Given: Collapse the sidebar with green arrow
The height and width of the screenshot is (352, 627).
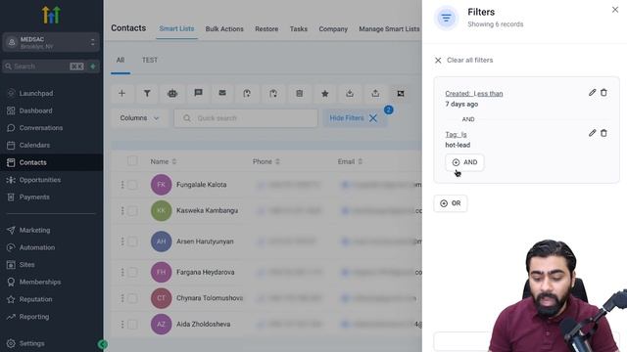Looking at the screenshot, I should tap(102, 344).
